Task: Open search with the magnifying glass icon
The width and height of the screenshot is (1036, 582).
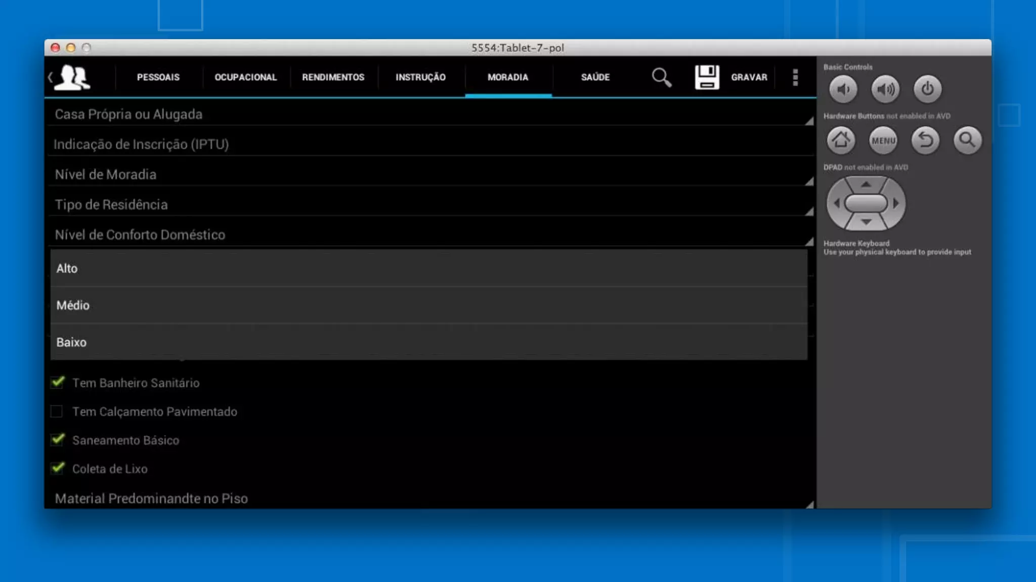Action: tap(661, 77)
